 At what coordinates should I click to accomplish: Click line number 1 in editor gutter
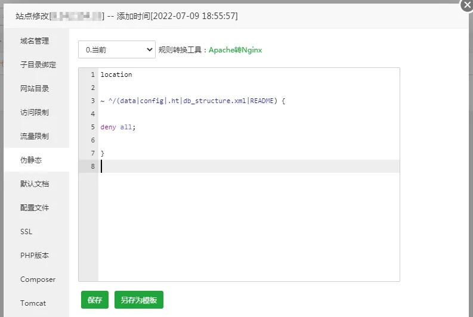pos(92,74)
